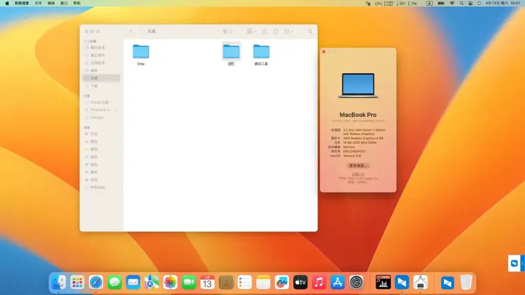Viewport: 525px width, 295px height.
Task: Open Apple TV from the Dock
Action: click(x=300, y=283)
